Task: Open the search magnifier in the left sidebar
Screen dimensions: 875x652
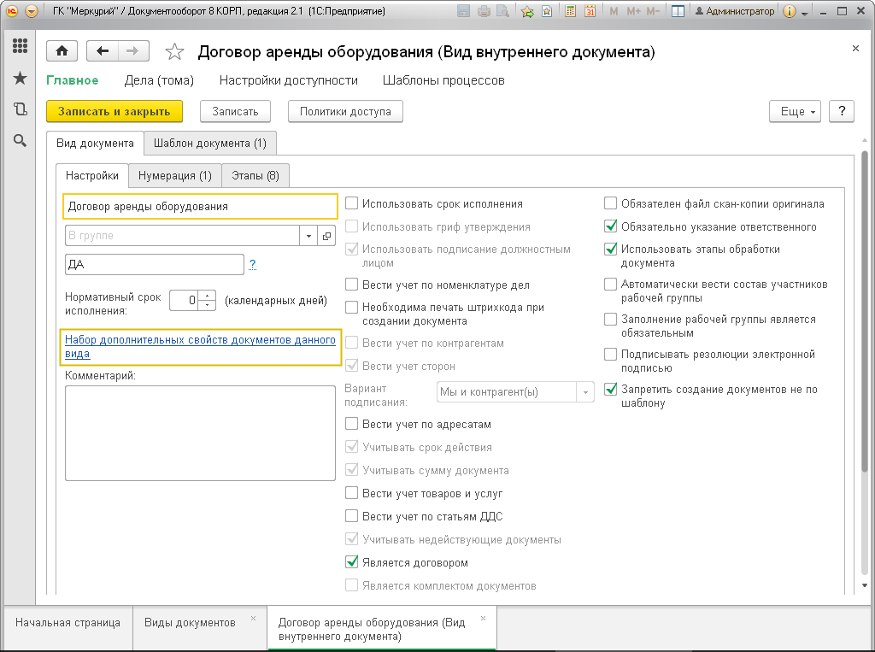Action: pyautogui.click(x=21, y=140)
